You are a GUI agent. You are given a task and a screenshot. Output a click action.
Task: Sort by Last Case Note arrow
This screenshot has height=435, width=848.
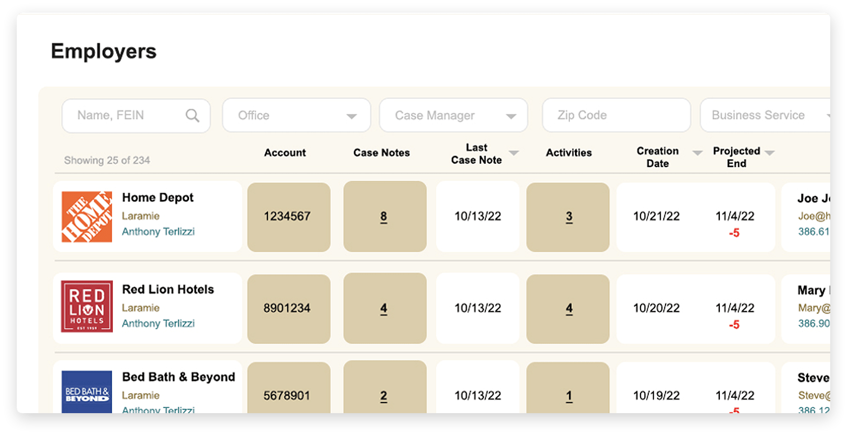point(514,153)
